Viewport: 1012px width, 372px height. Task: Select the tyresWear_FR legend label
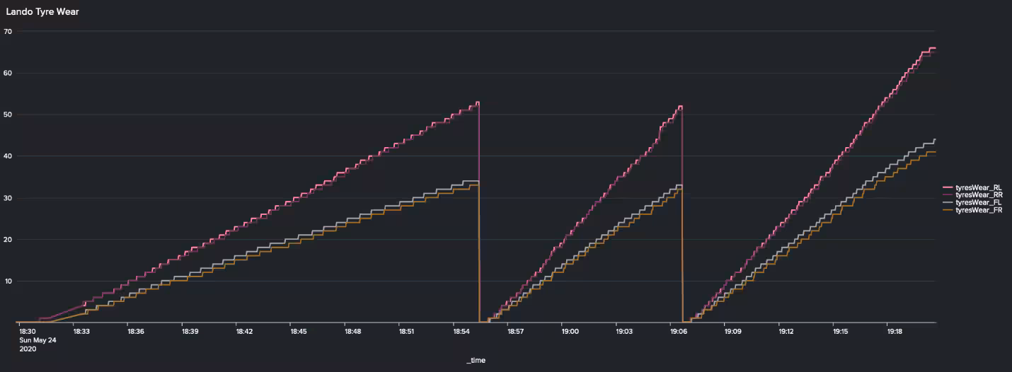[979, 210]
